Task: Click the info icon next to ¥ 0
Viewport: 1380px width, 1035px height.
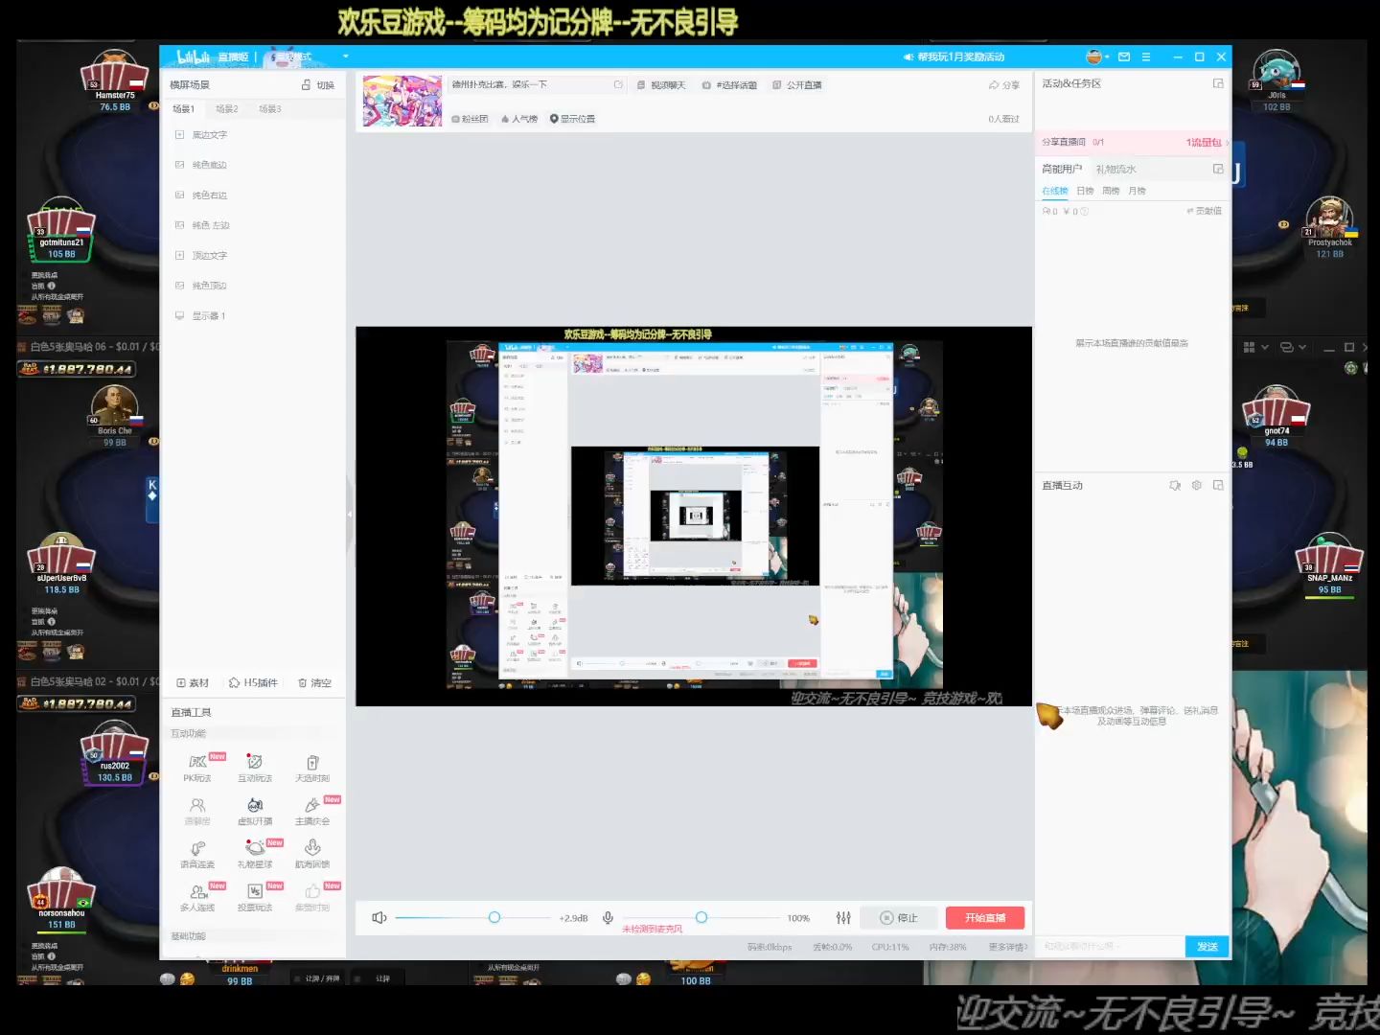Action: coord(1085,211)
